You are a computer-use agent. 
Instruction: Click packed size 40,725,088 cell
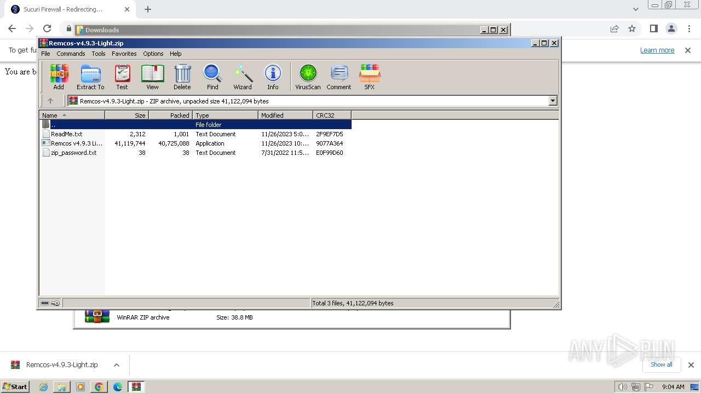point(174,143)
